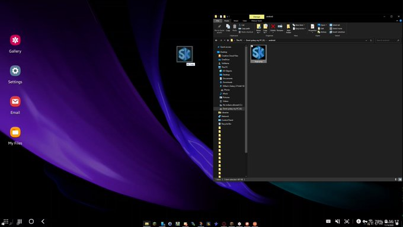Refresh the Explorer folder view
Viewport: 403px width, 227px height.
click(x=371, y=40)
